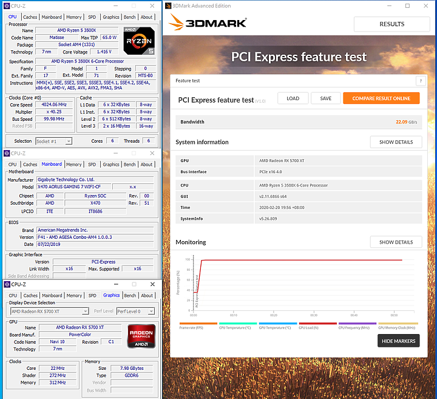Click the orange Frame rate (FPS) legend swatch
Image resolution: width=437 pixels, height=399 pixels.
coord(198,324)
